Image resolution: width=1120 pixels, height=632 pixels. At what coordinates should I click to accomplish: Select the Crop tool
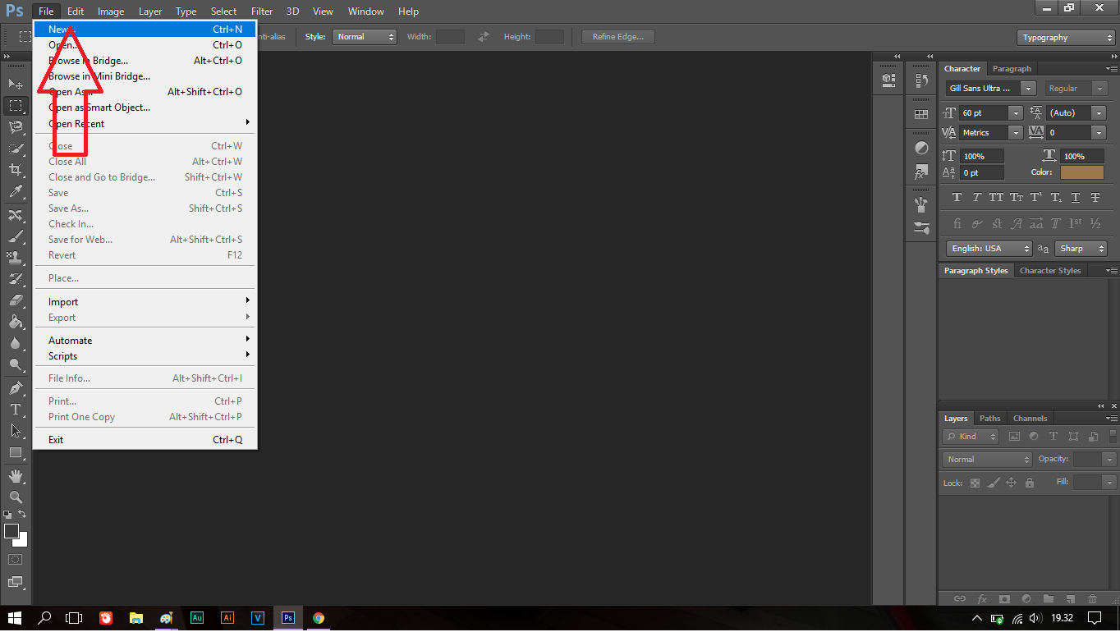[16, 170]
